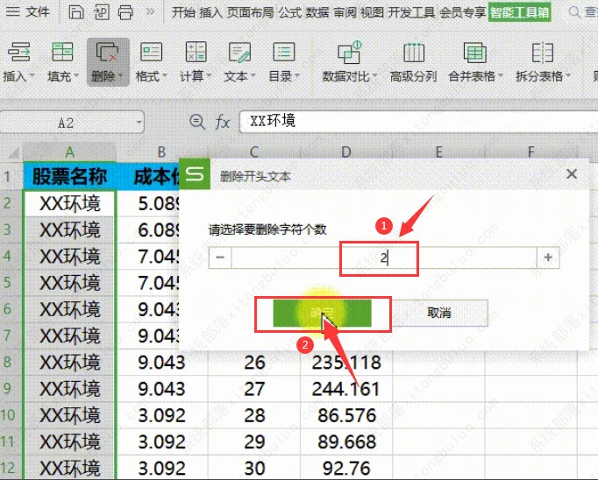Switch to the 视图 tab
Screen dimensions: 598x480
[373, 12]
